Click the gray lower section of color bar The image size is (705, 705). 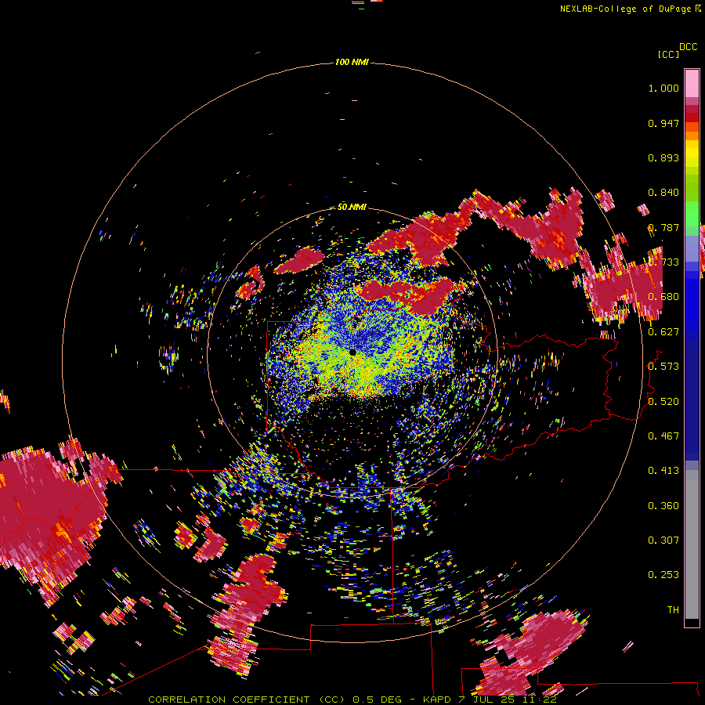(x=692, y=544)
